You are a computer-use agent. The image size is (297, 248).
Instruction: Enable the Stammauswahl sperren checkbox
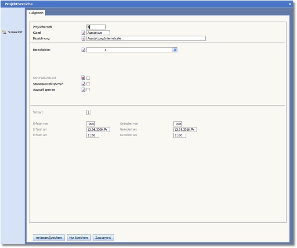pos(88,84)
